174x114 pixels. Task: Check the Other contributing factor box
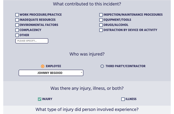point(17,35)
